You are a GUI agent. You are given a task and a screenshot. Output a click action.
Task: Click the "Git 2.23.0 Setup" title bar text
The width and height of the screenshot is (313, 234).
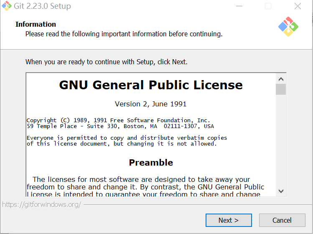(43, 6)
